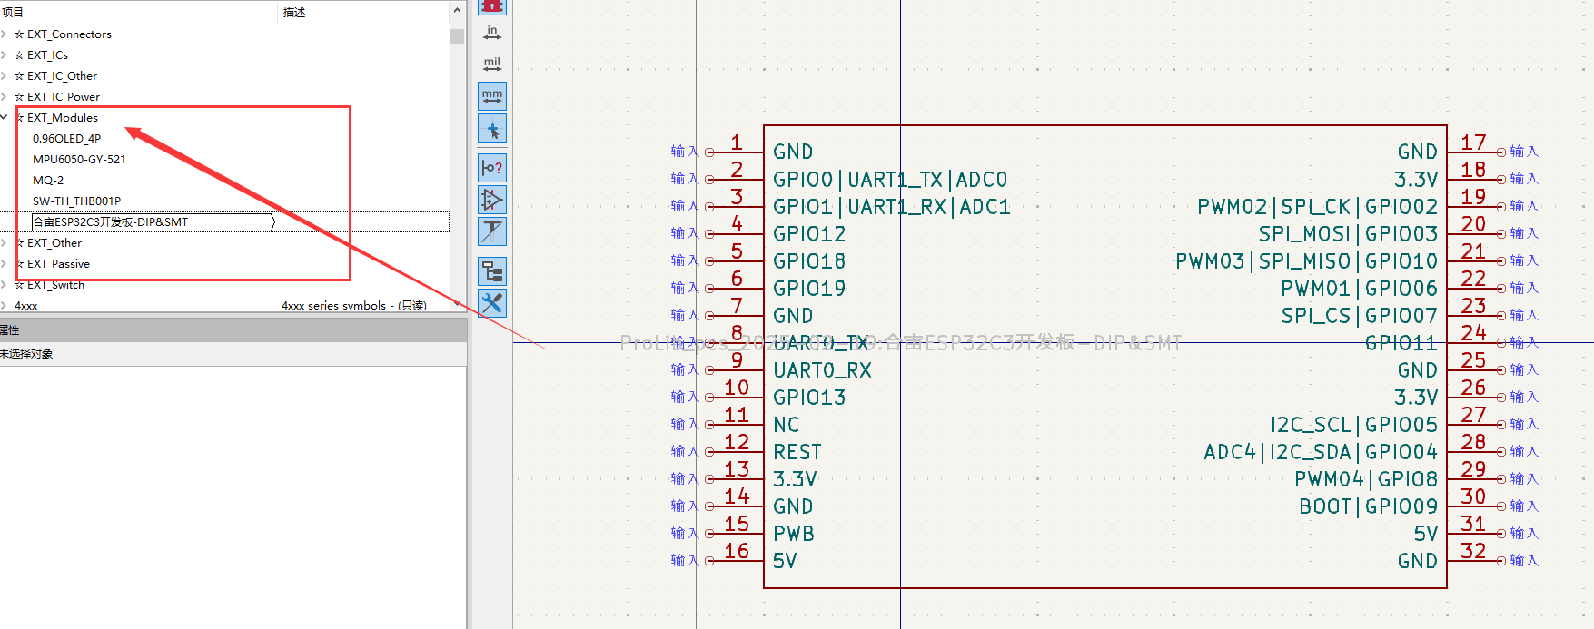The image size is (1594, 629).
Task: Toggle full-window crosshair cursor
Action: point(491,129)
